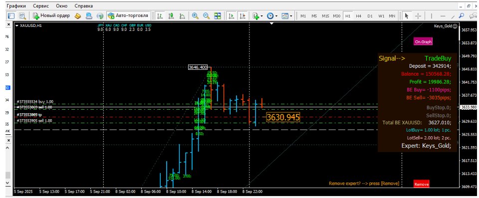Select the H4 timeframe
This screenshot has width=479, height=198.
pyautogui.click(x=359, y=16)
